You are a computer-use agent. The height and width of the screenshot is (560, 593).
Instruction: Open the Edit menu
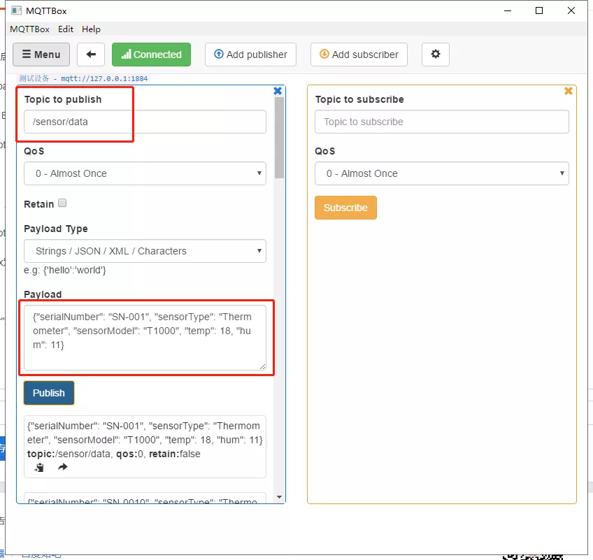[x=66, y=29]
